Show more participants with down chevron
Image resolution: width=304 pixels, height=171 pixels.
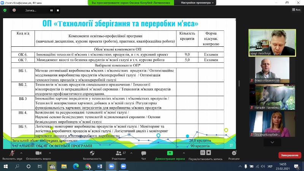pyautogui.click(x=272, y=142)
